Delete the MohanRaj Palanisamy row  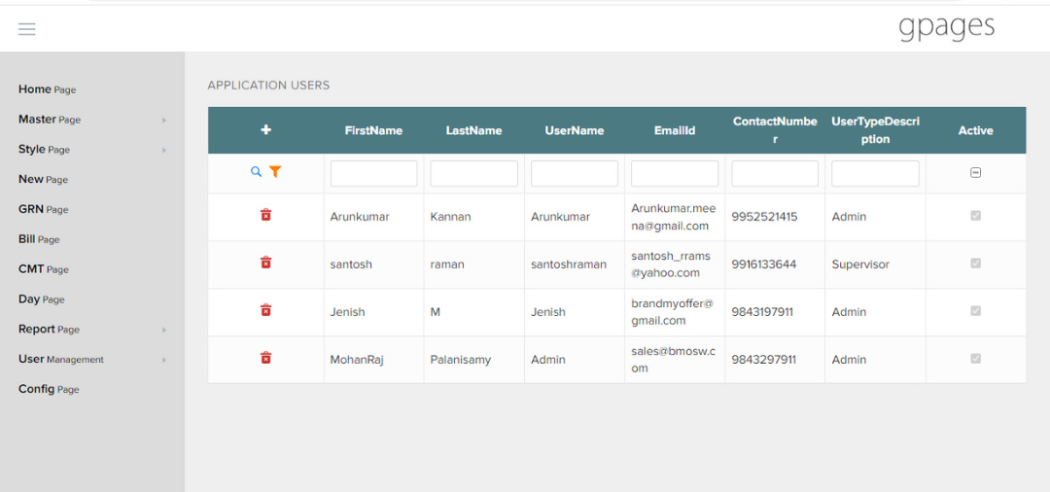[265, 358]
